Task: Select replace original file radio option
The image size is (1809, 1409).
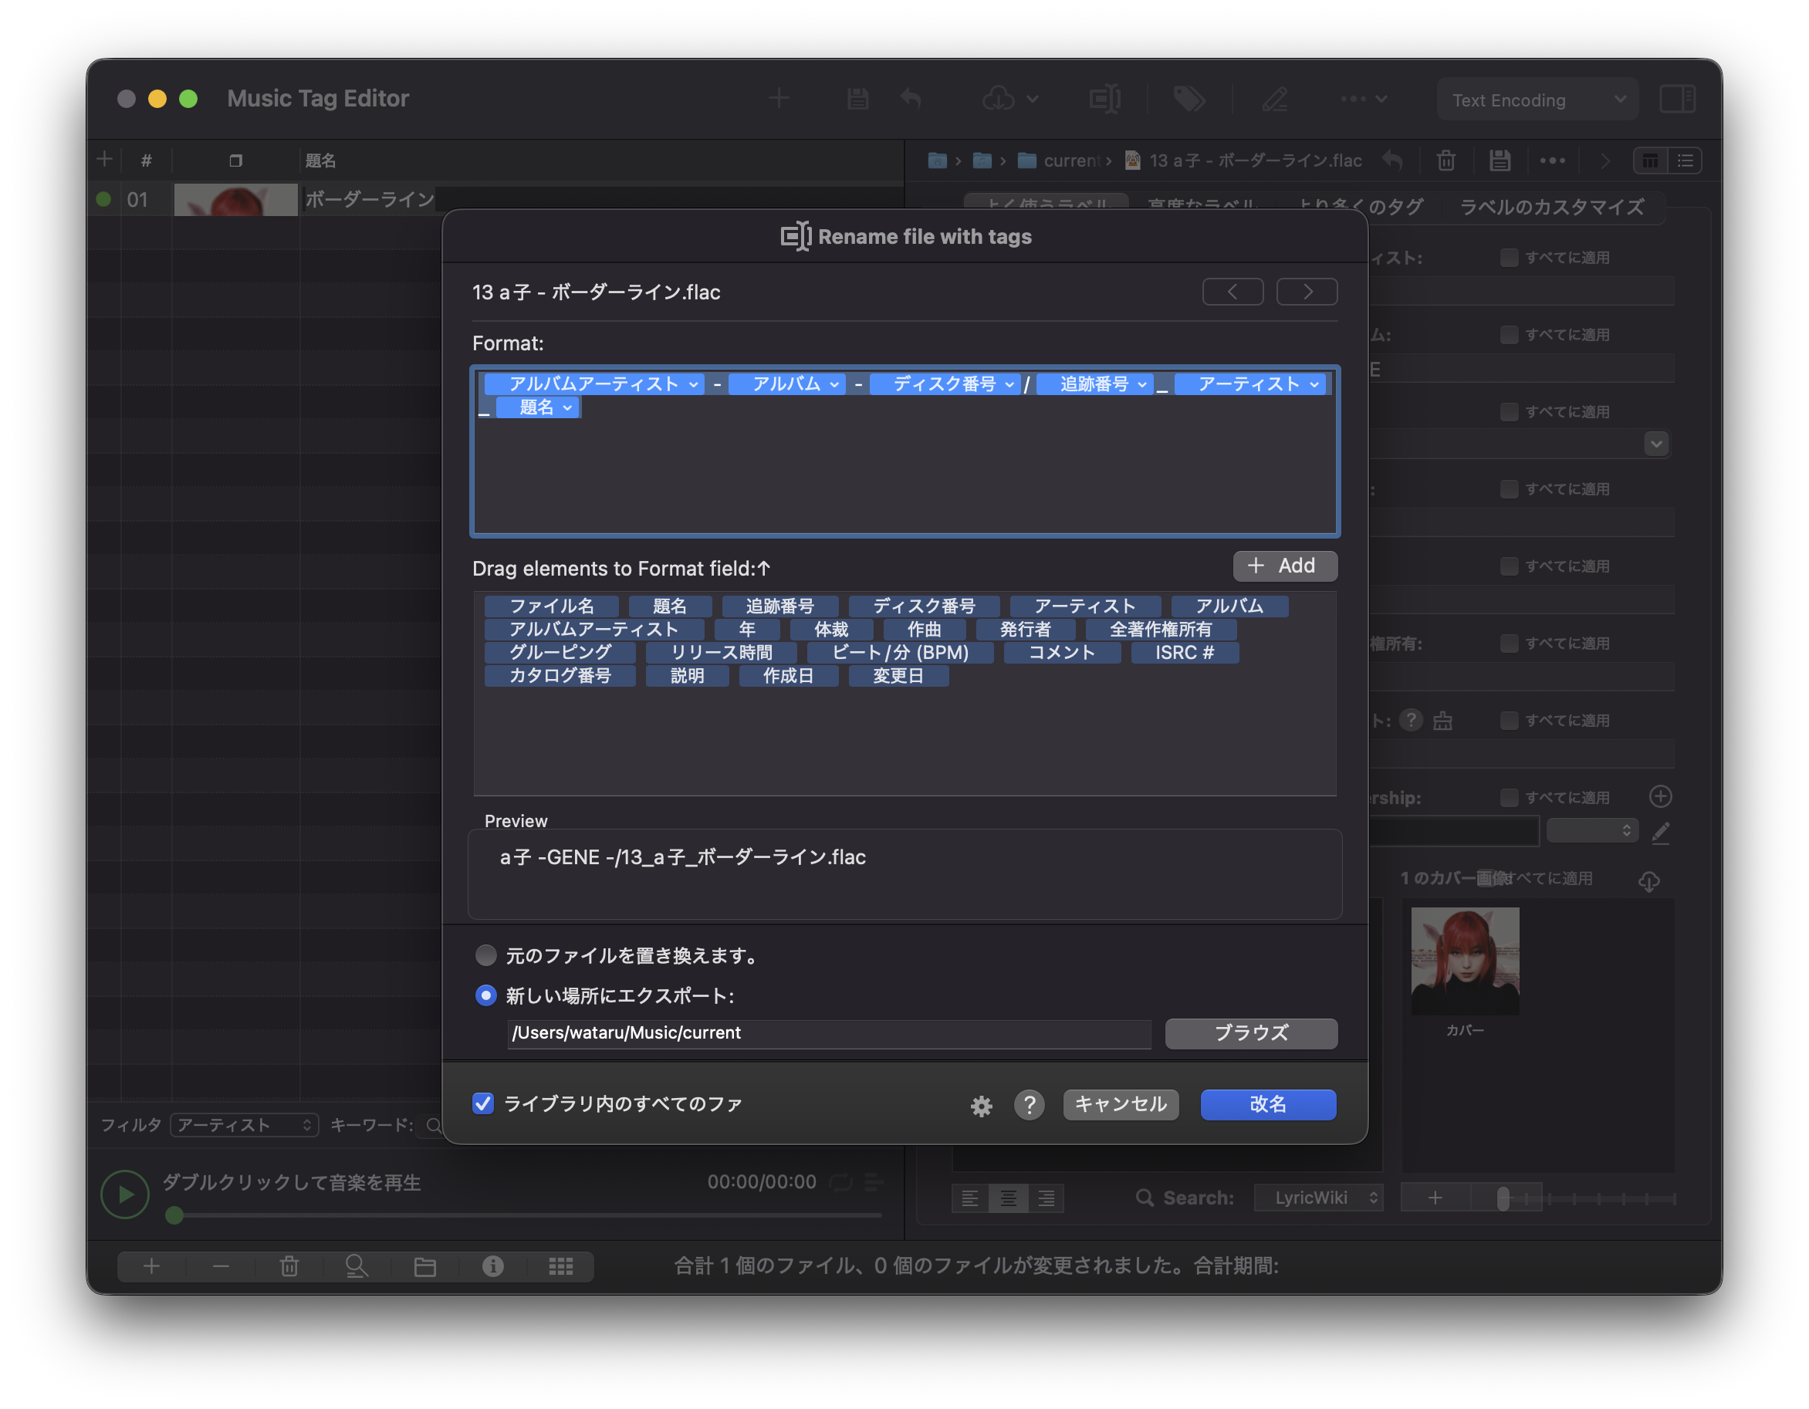Action: click(x=486, y=955)
